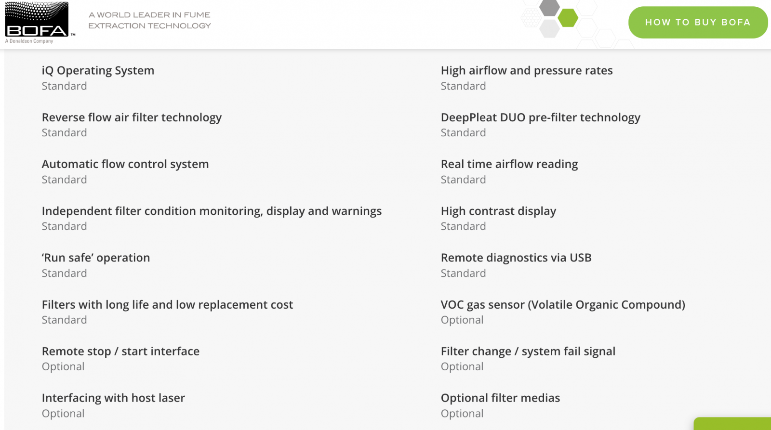Select Remote diagnostics via USB feature
Screen dimensions: 771x430
coord(516,258)
